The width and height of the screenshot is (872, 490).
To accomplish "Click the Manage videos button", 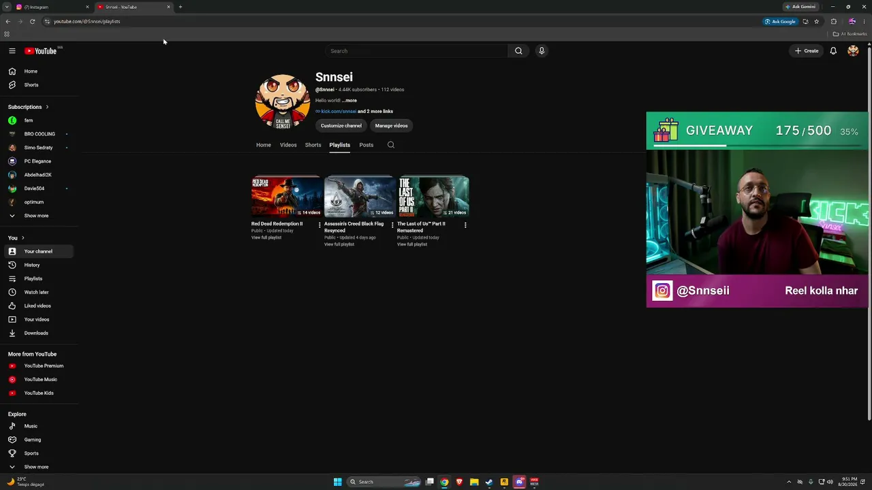I will pyautogui.click(x=391, y=126).
